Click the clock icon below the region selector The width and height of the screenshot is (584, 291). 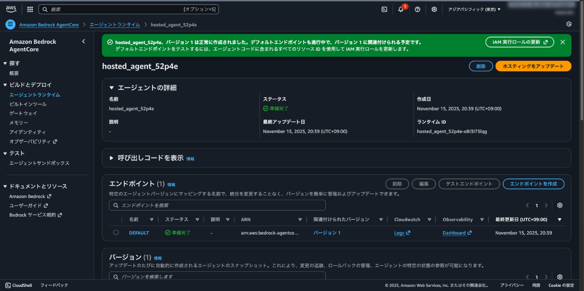569,24
